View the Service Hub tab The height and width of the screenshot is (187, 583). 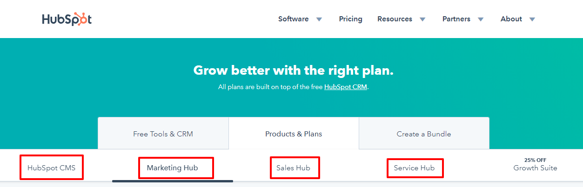(415, 168)
